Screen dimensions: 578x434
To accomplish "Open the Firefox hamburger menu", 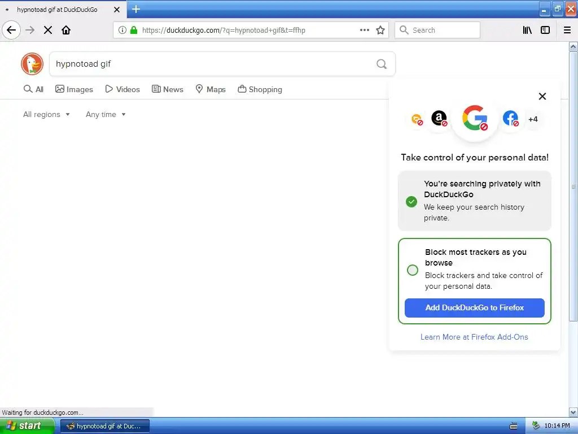I will 567,30.
